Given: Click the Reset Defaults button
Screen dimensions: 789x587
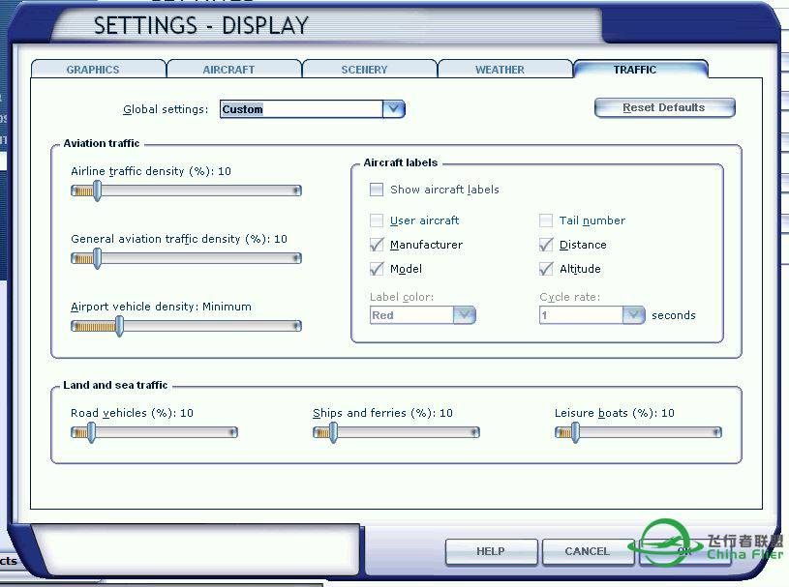Looking at the screenshot, I should [664, 107].
